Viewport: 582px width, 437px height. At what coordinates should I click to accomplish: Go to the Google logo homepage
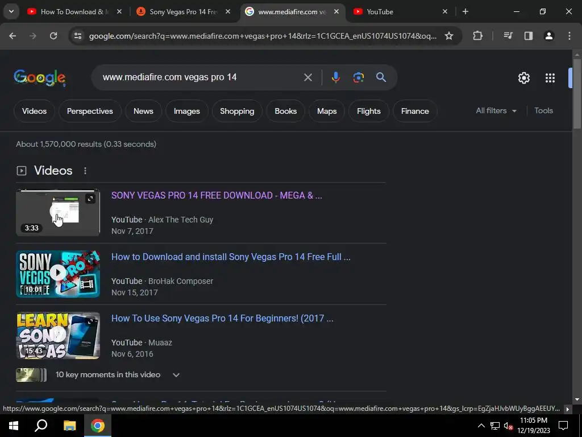click(40, 77)
